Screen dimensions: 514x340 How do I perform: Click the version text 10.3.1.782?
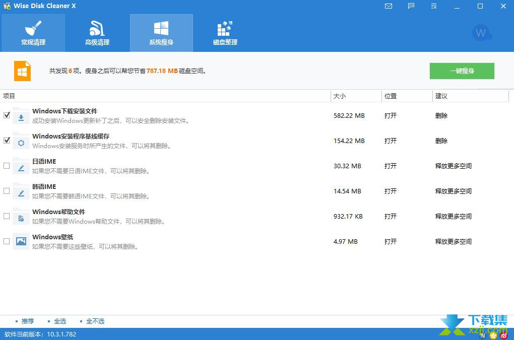61,334
